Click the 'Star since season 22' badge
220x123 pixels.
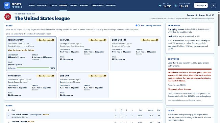46,40
